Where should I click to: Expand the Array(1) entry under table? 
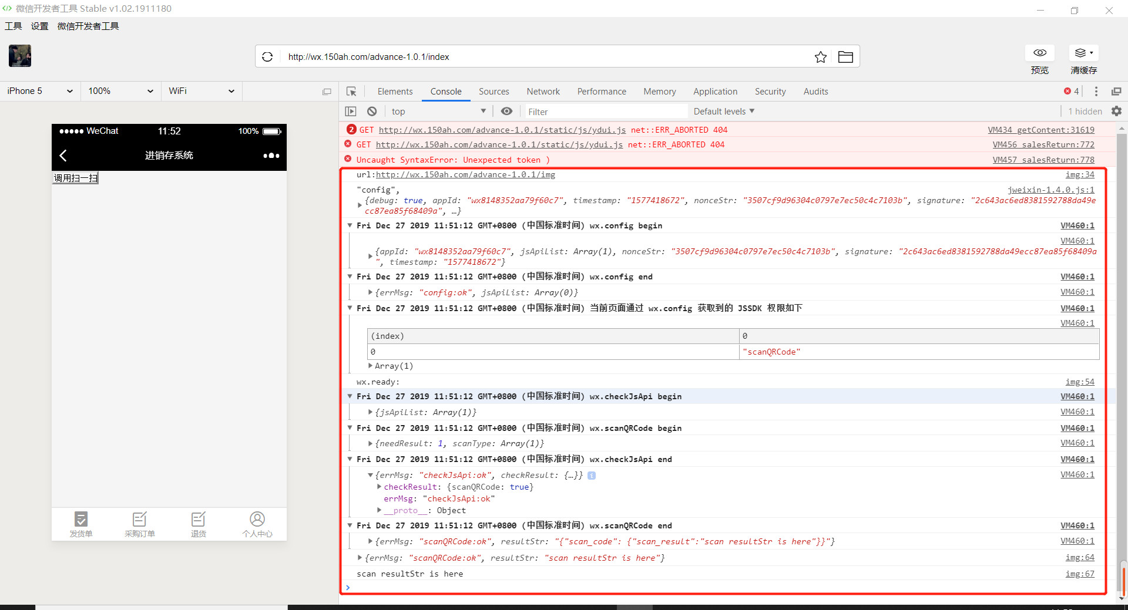[x=370, y=366]
